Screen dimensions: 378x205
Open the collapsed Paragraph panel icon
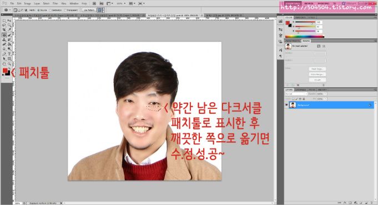click(281, 56)
